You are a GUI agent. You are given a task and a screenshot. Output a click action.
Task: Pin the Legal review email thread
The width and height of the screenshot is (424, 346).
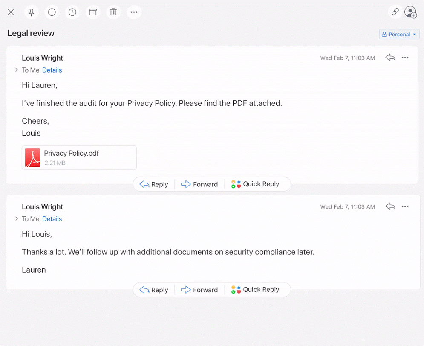pyautogui.click(x=31, y=12)
